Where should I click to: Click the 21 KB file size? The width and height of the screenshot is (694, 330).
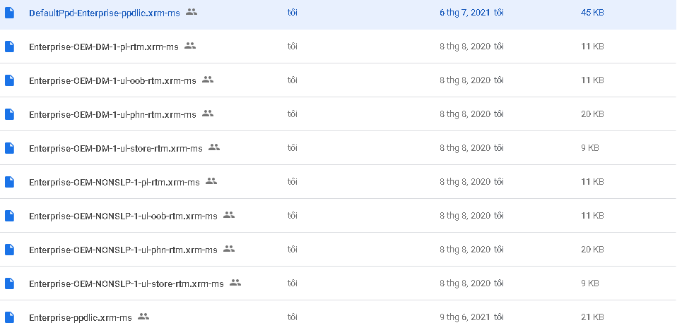[x=592, y=317]
